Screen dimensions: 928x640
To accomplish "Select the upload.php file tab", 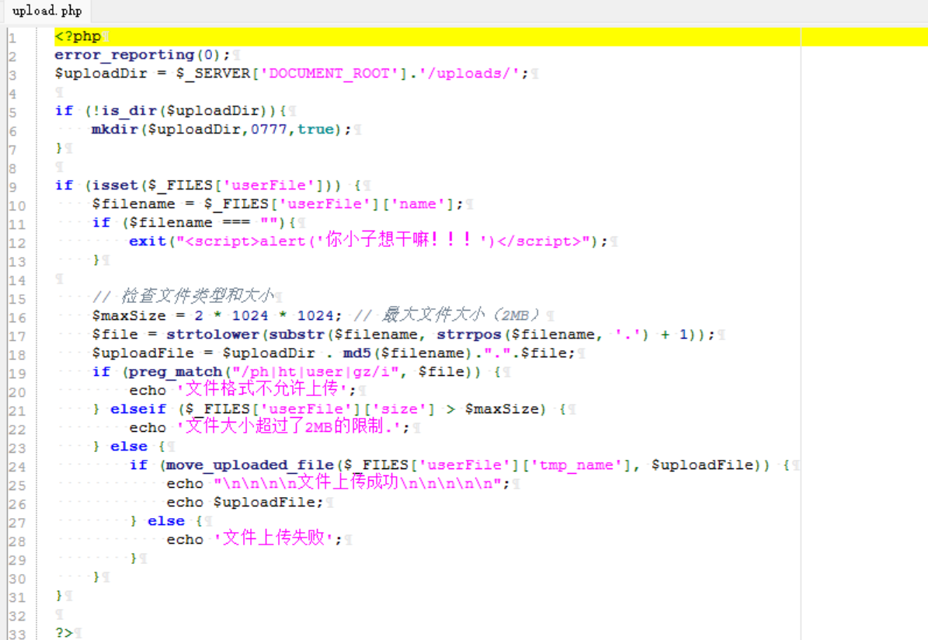I will coord(47,11).
